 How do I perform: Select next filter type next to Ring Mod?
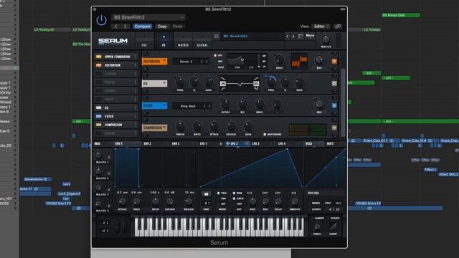pyautogui.click(x=209, y=106)
